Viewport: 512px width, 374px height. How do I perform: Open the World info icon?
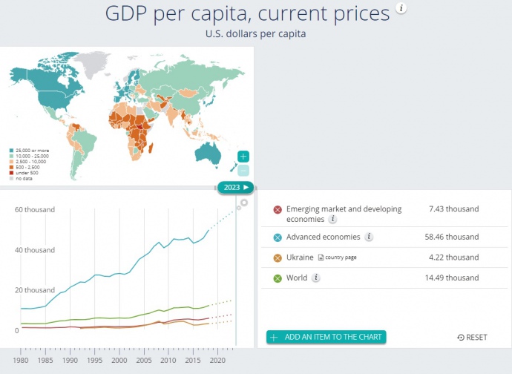coord(315,278)
